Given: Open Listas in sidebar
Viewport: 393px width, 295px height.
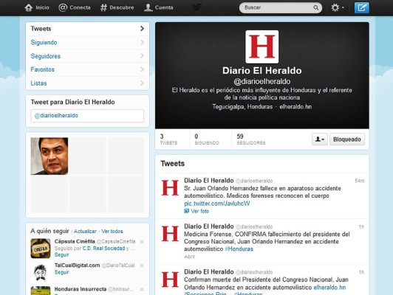Looking at the screenshot, I should tap(87, 83).
